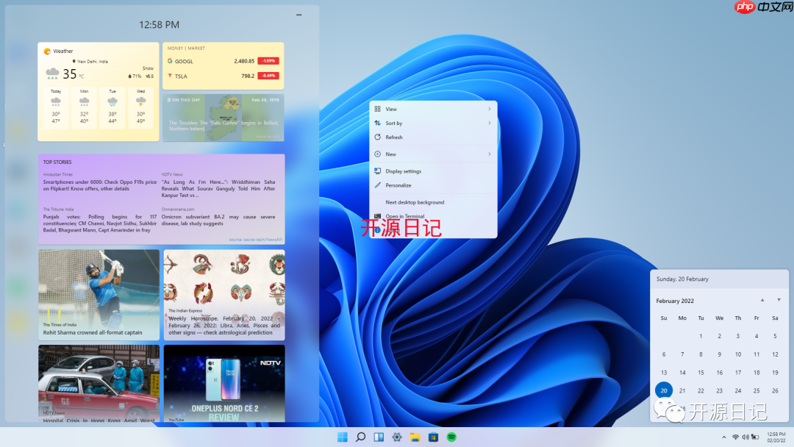Select today's date, 20, in the calendar

coord(663,390)
